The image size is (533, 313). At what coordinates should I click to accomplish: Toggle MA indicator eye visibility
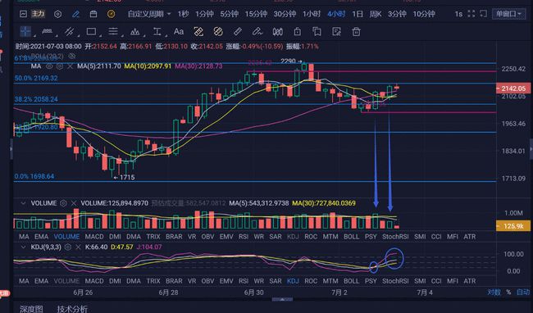[x=49, y=66]
